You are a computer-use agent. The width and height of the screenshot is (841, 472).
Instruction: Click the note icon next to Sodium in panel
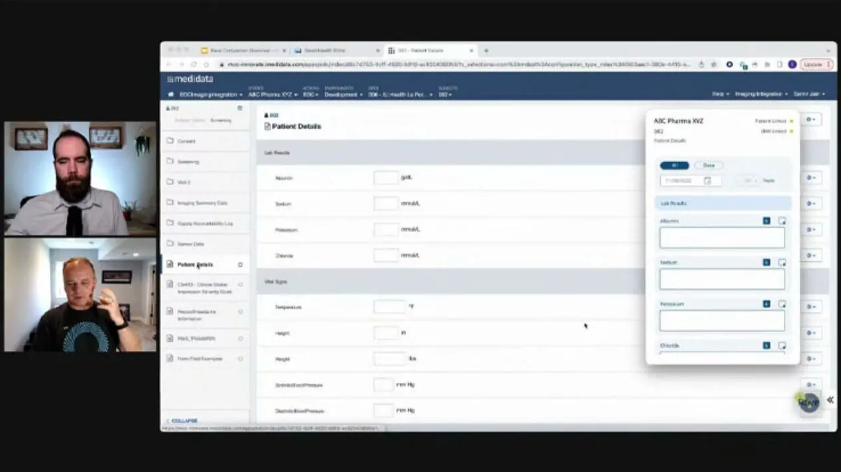[x=782, y=263]
